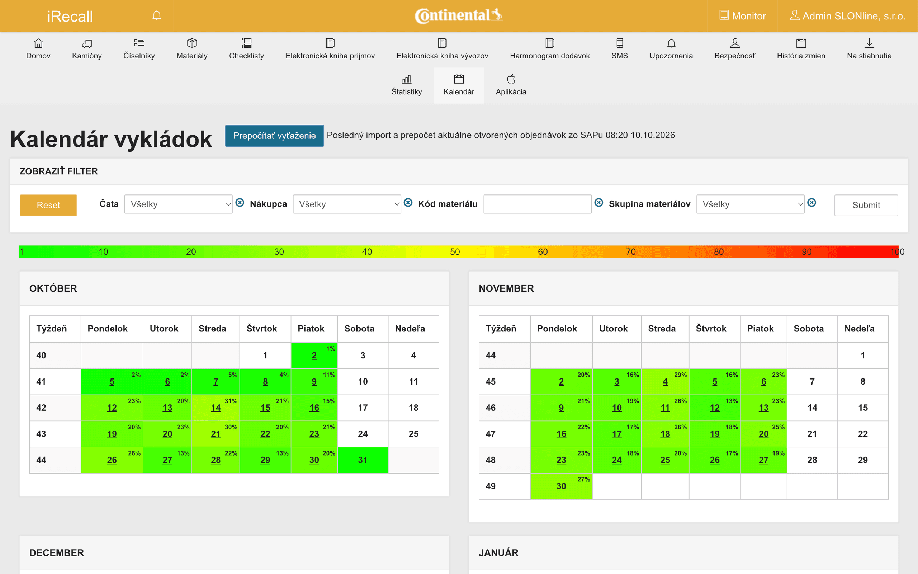Viewport: 918px width, 574px height.
Task: Open the Monitor menu item
Action: click(742, 16)
